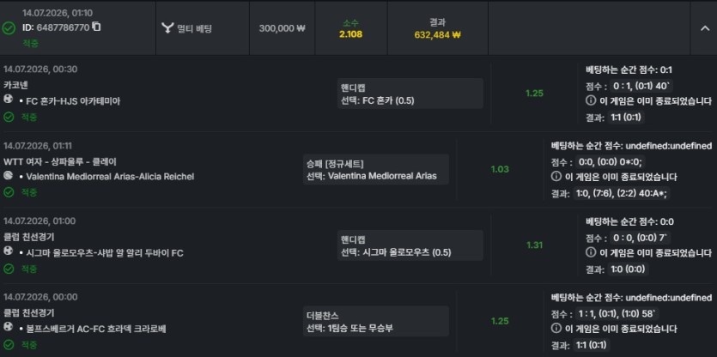The height and width of the screenshot is (357, 717).
Task: Open the Valentina Mediorreal Arias-Alicia Reichel match
Action: 110,177
